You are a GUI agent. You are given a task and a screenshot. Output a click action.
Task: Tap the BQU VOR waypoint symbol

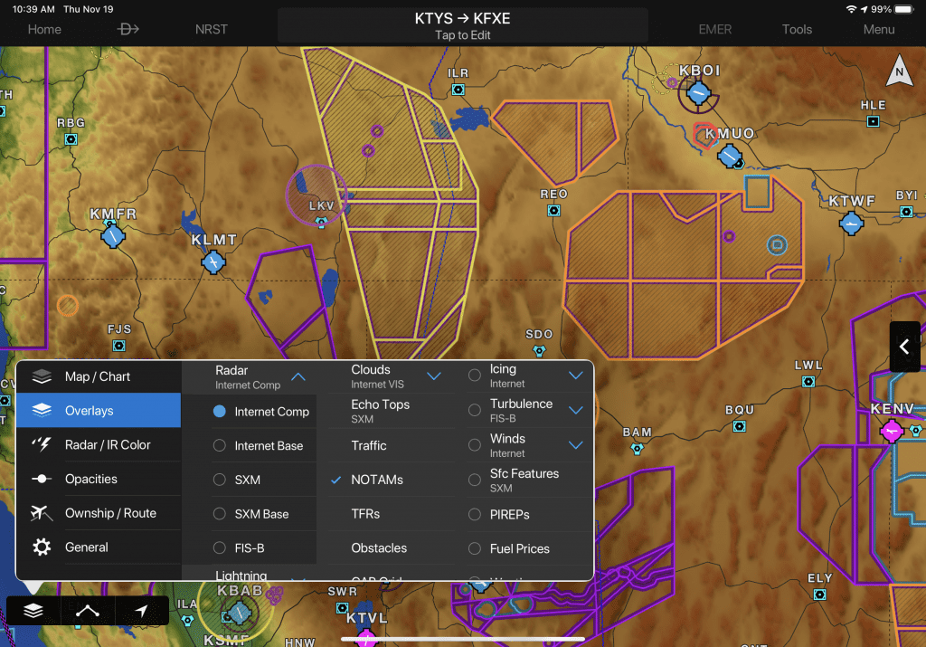[739, 426]
